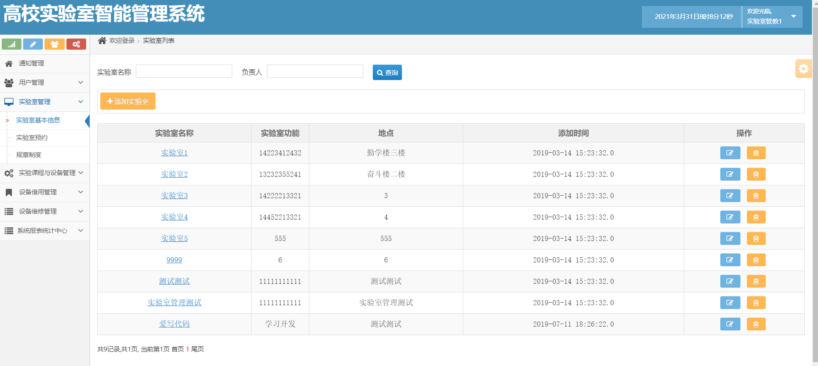Viewport: 818px width, 366px height.
Task: Click page number 1 in pagination
Action: [x=188, y=349]
